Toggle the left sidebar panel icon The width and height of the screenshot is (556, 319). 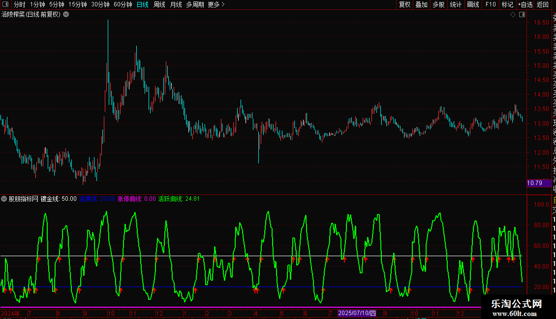coord(5,4)
